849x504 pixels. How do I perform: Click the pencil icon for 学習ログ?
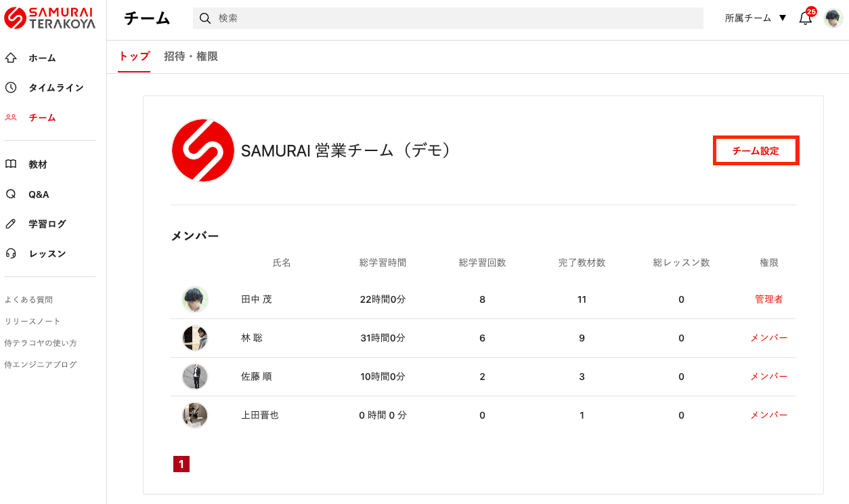[11, 224]
